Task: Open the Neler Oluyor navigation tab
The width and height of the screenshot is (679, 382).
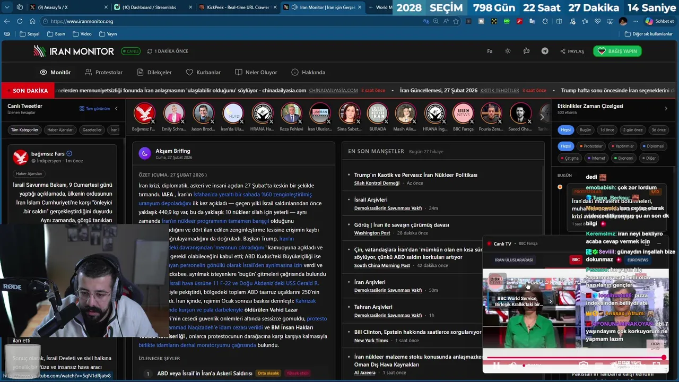Action: point(256,72)
